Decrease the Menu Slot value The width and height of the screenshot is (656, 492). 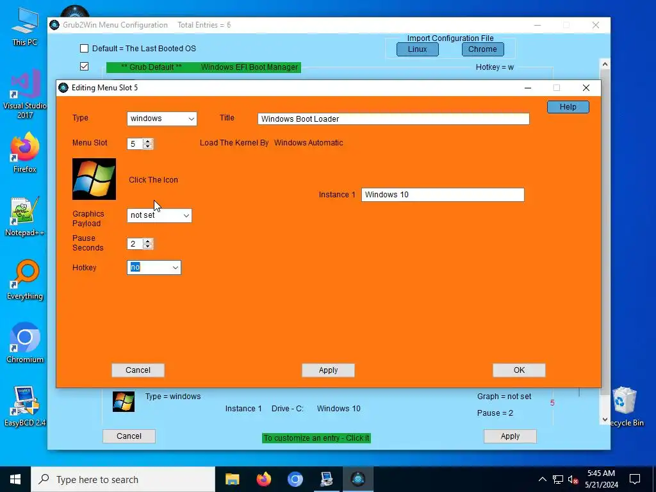coord(147,147)
